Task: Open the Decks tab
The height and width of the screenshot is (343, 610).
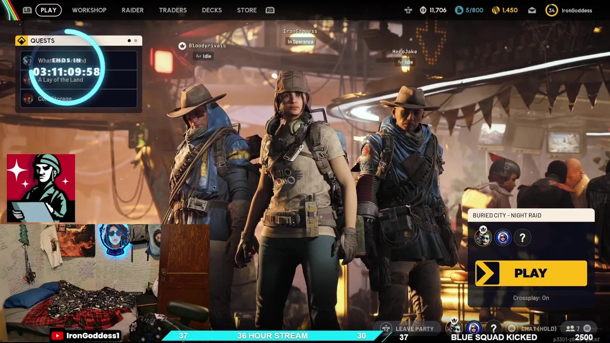Action: click(212, 10)
